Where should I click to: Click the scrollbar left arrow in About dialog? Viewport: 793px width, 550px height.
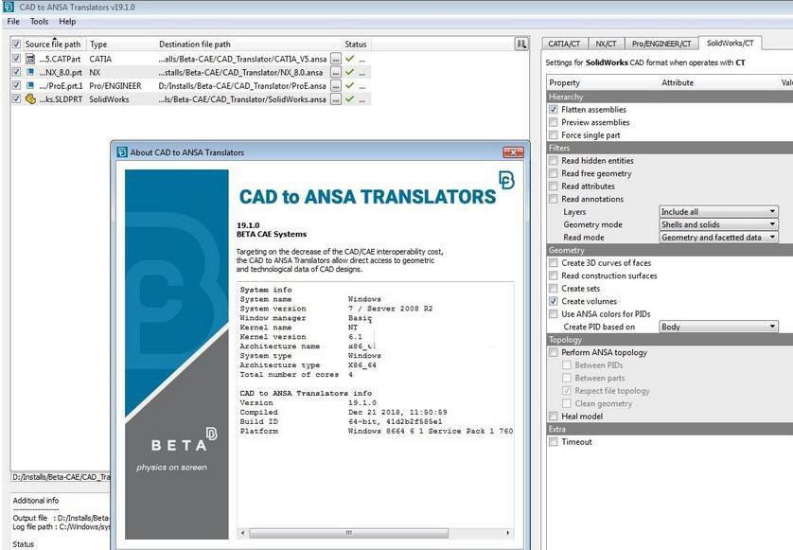[x=243, y=533]
